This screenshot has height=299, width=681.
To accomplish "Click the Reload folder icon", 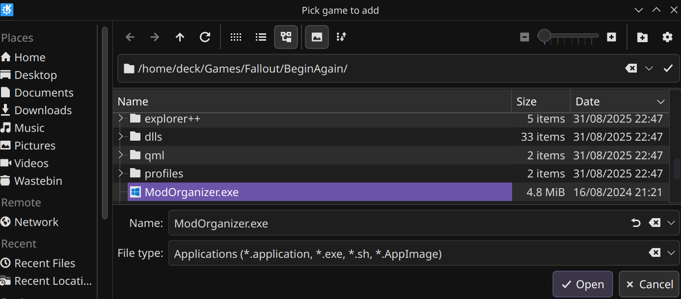I will 205,37.
